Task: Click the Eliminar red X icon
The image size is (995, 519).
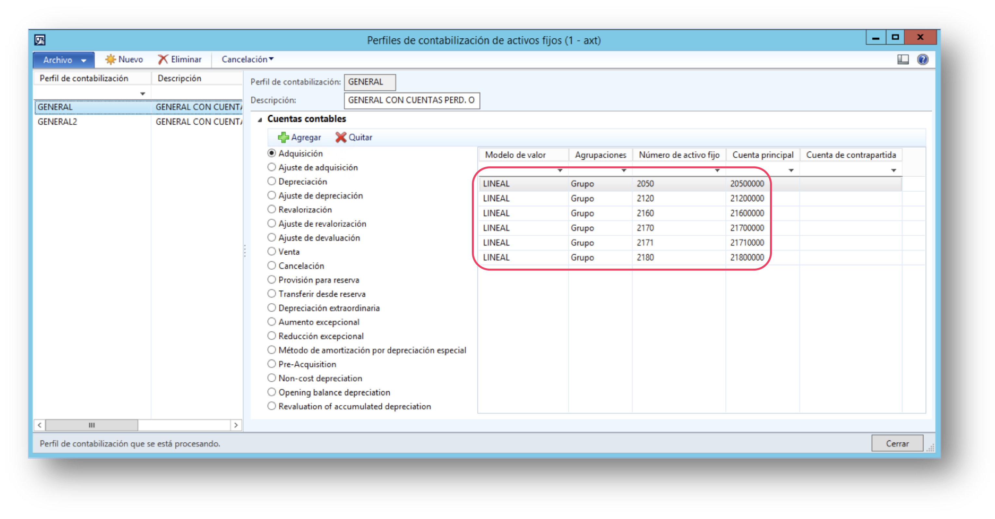Action: click(163, 59)
